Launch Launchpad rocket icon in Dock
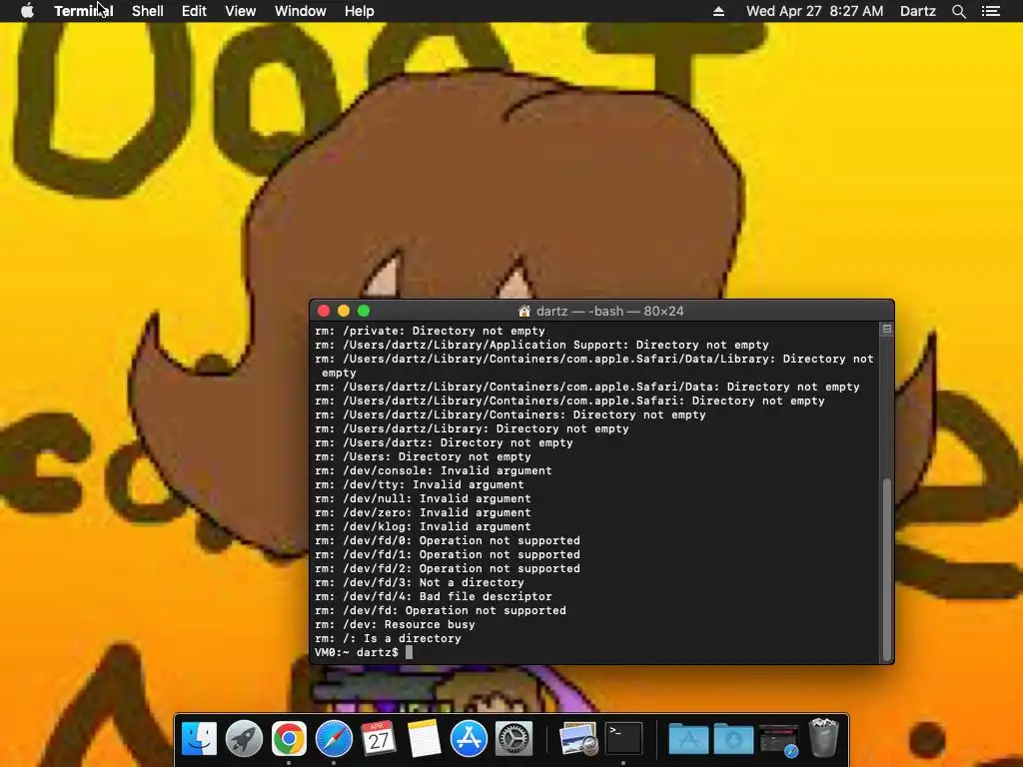This screenshot has width=1023, height=767. coord(244,739)
